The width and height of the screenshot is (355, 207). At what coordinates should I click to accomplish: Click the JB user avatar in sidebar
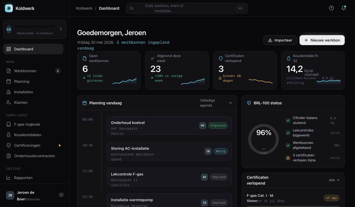tap(10, 195)
